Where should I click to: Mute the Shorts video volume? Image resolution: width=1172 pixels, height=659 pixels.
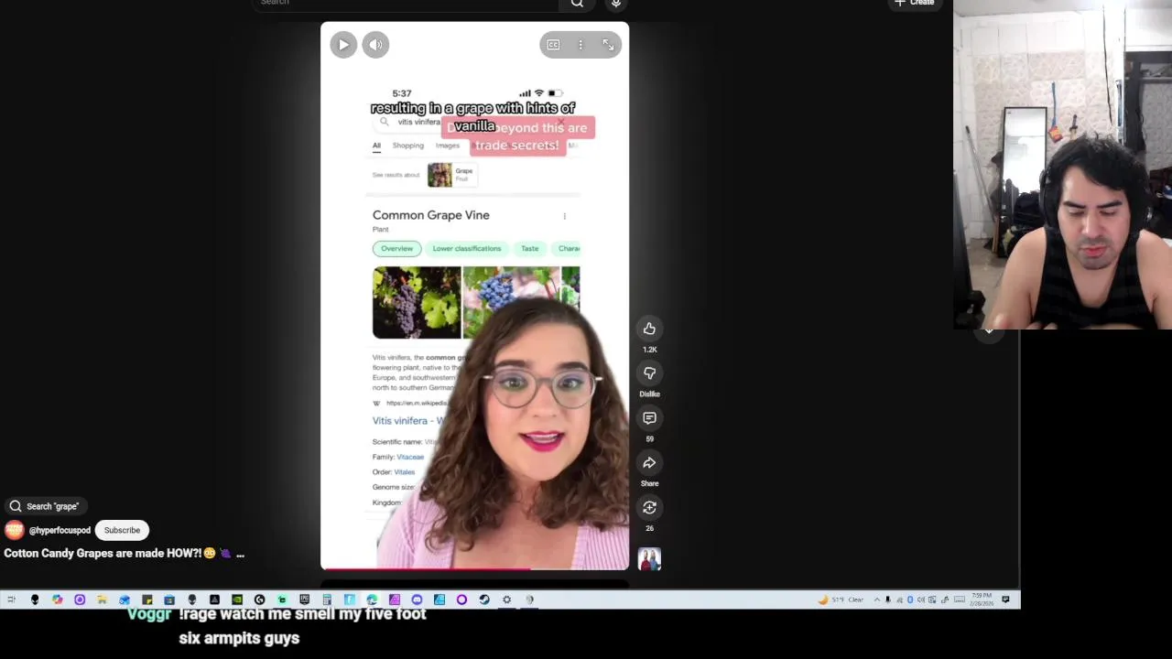coord(375,45)
